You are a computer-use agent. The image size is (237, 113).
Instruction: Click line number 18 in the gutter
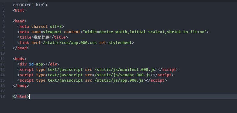pos(2,96)
